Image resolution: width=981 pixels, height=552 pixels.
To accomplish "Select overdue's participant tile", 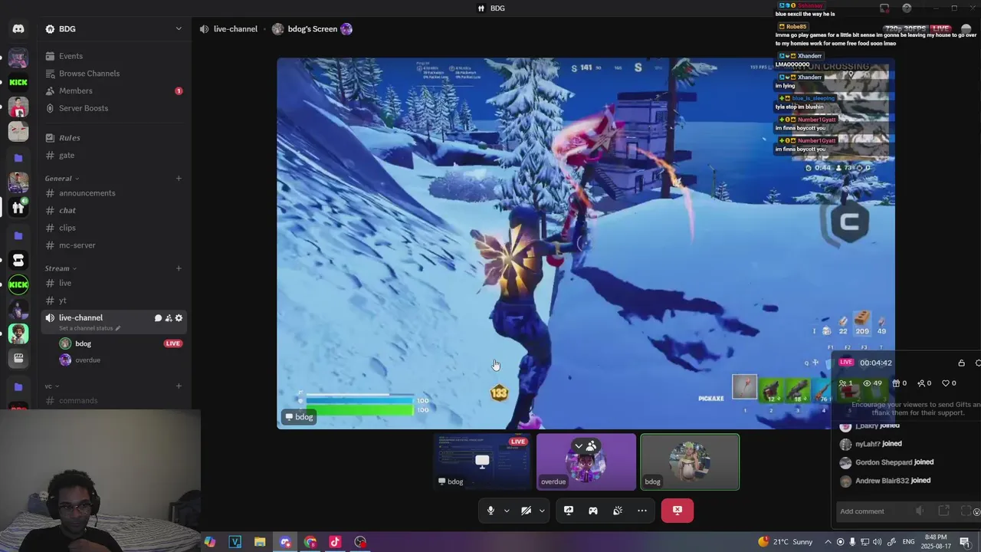I will point(586,462).
